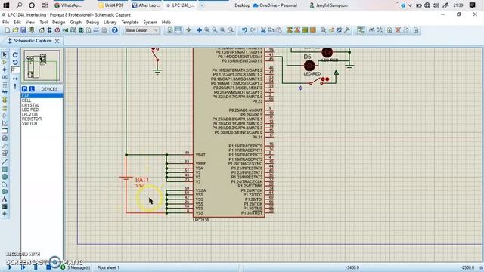484x272 pixels.
Task: Click the P pick devices button
Action: coord(24,89)
